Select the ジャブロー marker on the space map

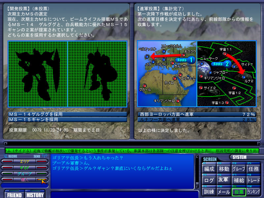coord(210,72)
